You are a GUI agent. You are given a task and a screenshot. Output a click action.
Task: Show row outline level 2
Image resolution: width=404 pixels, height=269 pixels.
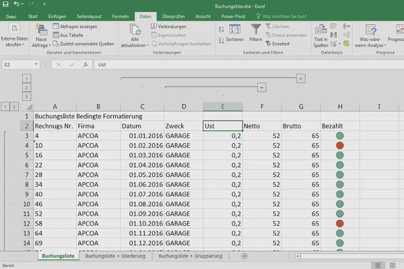14,106
